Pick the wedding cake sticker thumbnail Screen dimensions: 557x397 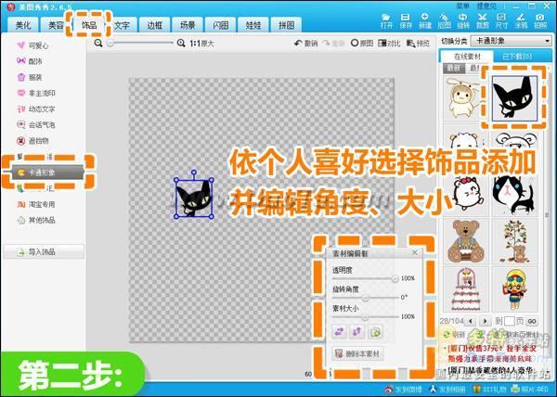466,289
